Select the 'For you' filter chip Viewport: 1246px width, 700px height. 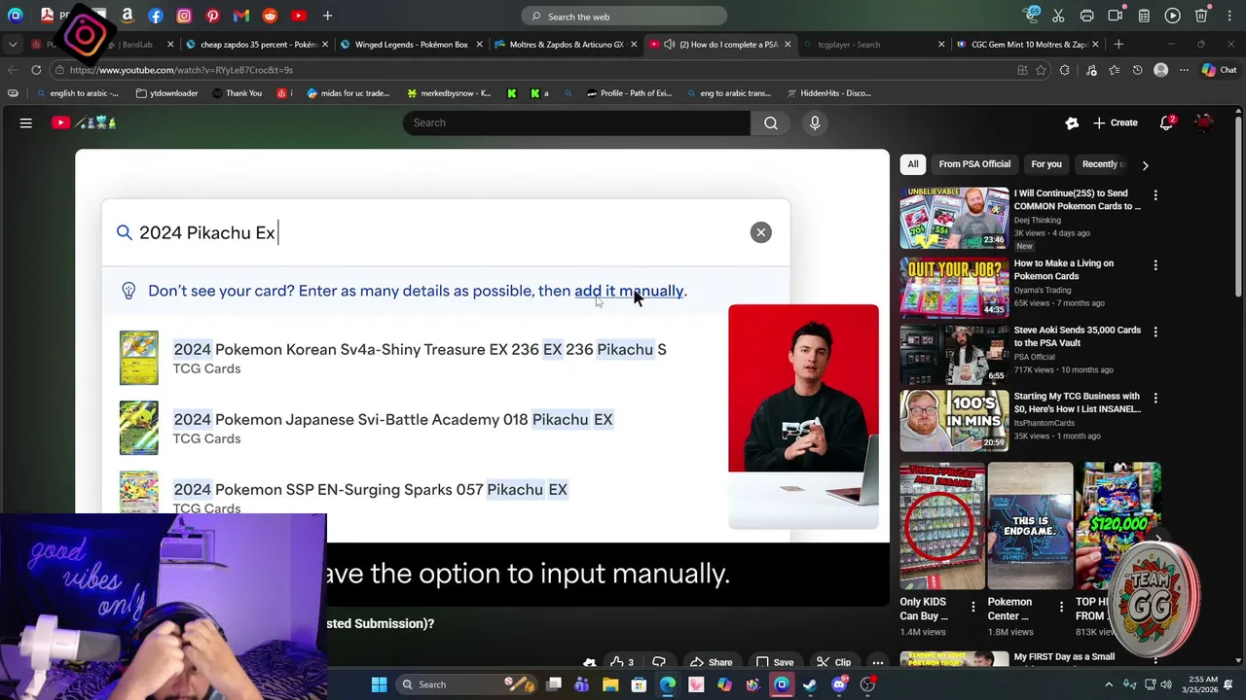tap(1046, 164)
